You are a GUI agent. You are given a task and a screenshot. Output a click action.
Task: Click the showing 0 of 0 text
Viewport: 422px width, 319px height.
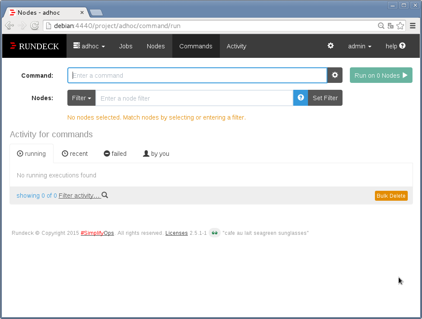(x=37, y=196)
